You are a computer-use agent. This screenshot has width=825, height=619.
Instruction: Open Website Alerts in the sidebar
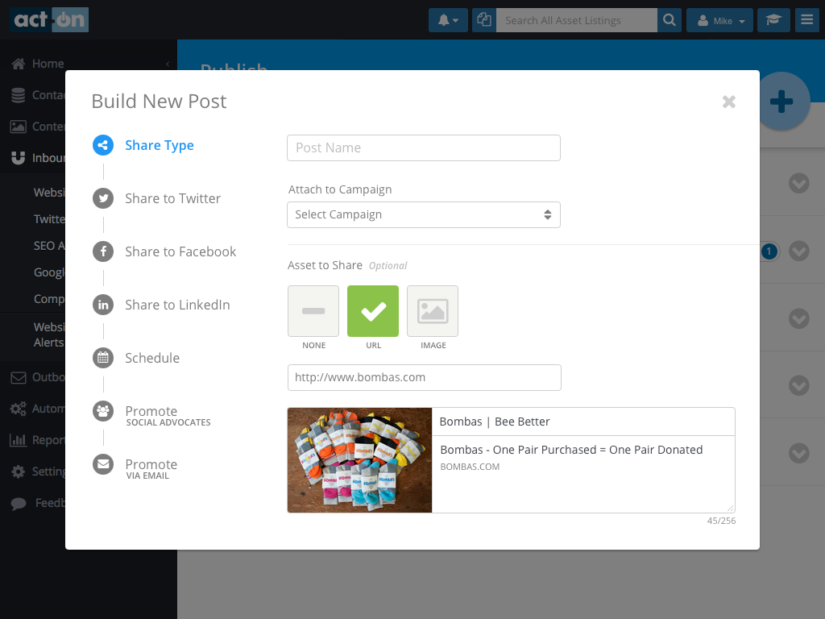tap(49, 334)
